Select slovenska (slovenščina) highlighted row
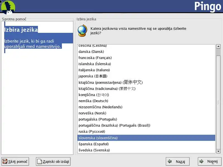223x167 pixels. coord(146,138)
